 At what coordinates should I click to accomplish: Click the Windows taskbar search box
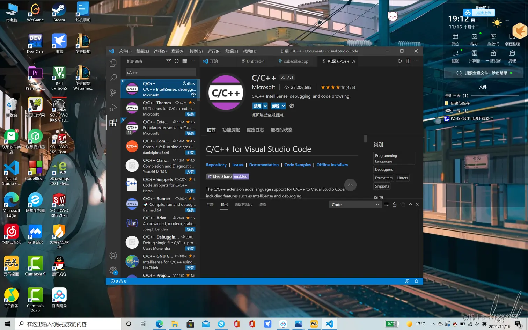pyautogui.click(x=68, y=324)
